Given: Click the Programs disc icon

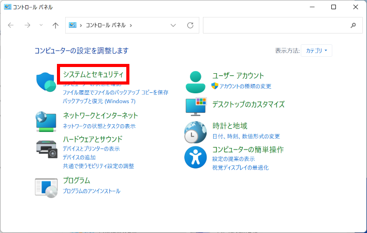Looking at the screenshot, I should pyautogui.click(x=46, y=187).
